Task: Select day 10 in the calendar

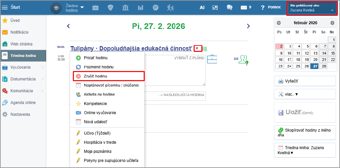Action: pyautogui.click(x=288, y=53)
